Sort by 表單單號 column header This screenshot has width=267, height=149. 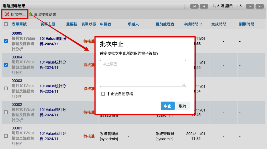point(19,24)
